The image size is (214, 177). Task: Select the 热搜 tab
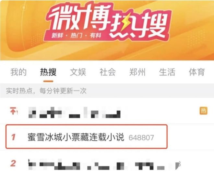coord(48,72)
